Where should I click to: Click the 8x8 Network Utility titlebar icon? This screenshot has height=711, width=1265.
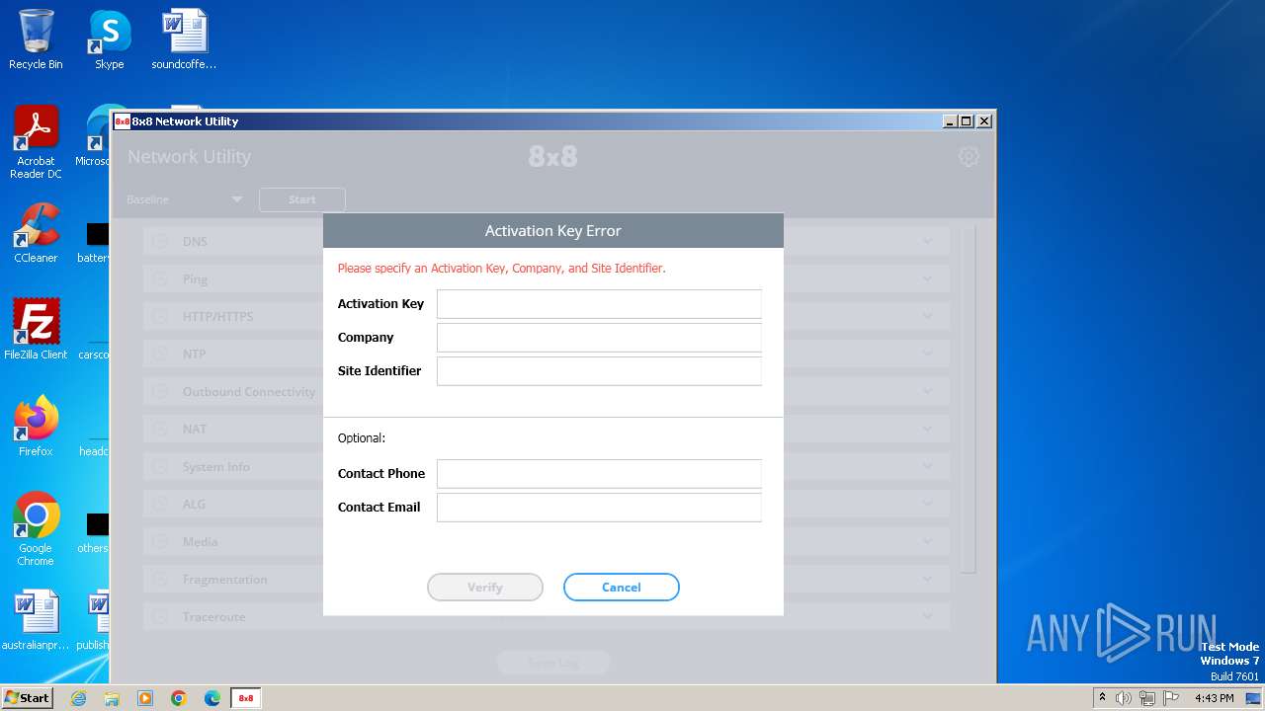[x=123, y=121]
